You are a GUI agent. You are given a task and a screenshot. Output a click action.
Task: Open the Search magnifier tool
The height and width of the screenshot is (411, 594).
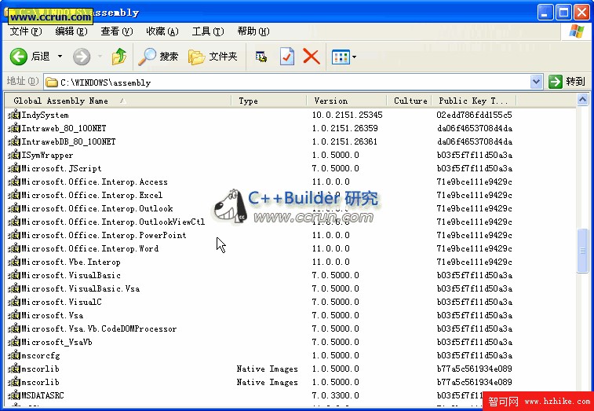pyautogui.click(x=158, y=57)
